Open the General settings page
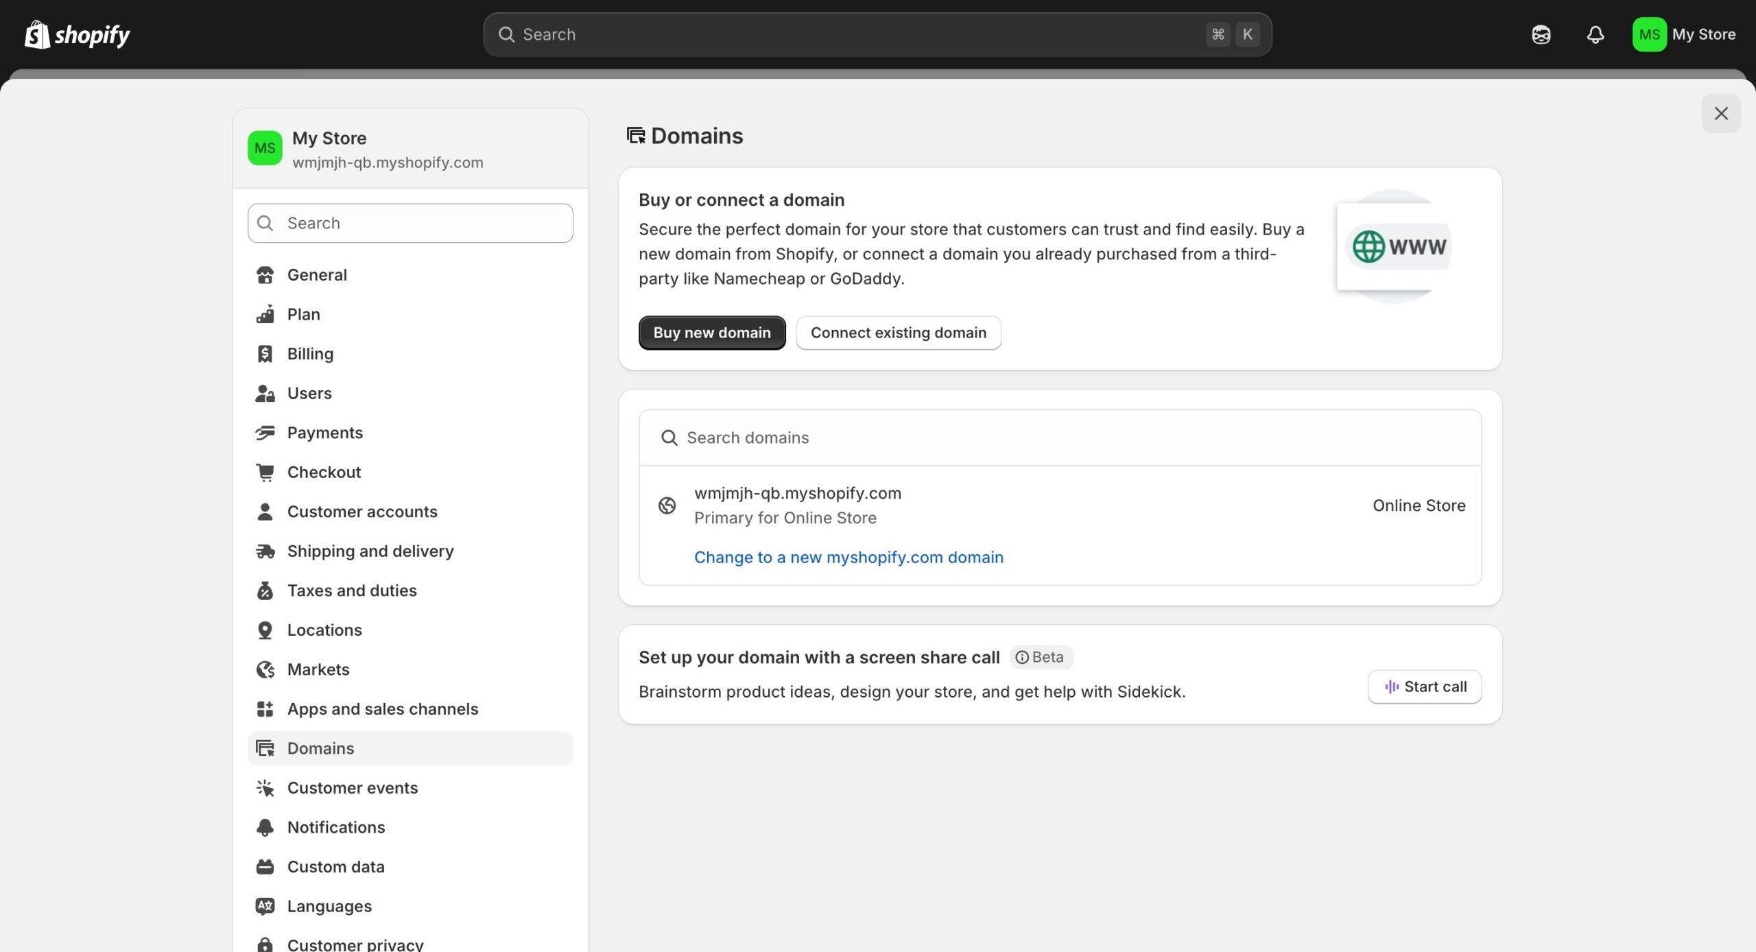Image resolution: width=1756 pixels, height=952 pixels. coord(317,275)
